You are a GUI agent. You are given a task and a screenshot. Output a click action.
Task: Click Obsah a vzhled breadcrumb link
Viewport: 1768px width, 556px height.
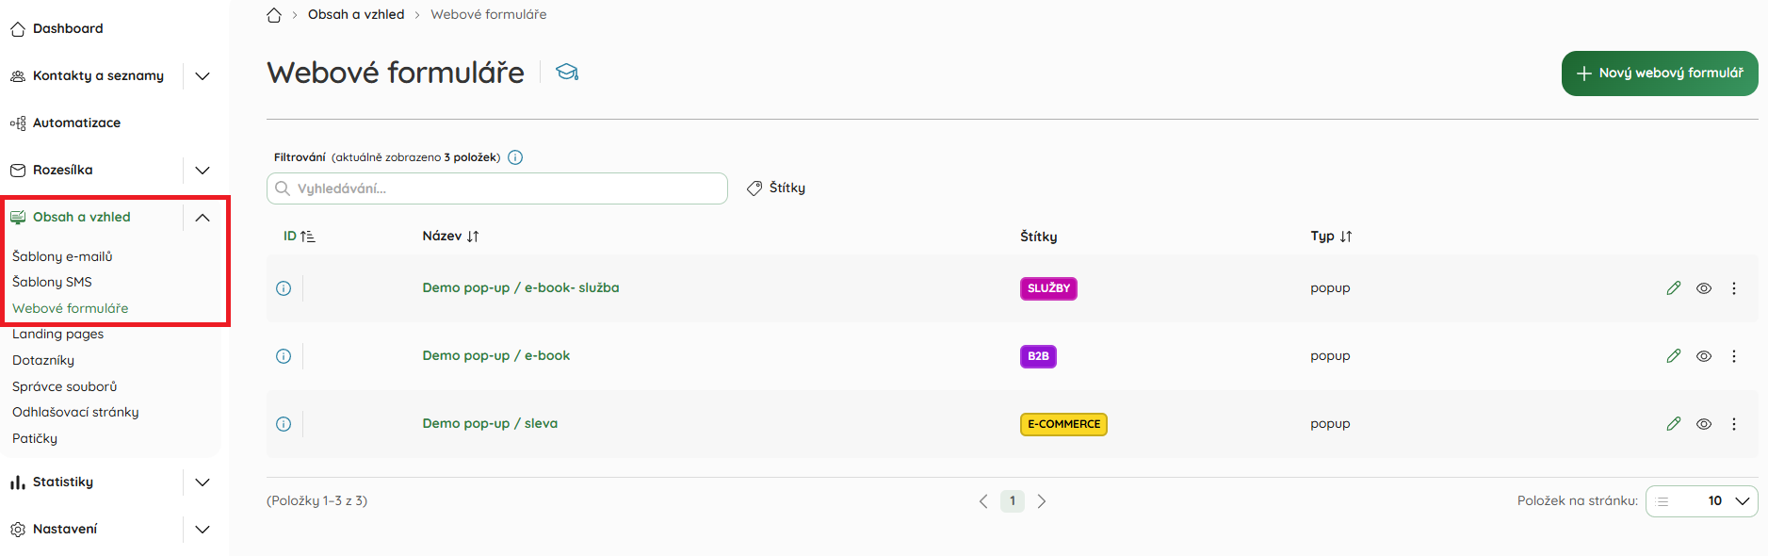pos(356,14)
